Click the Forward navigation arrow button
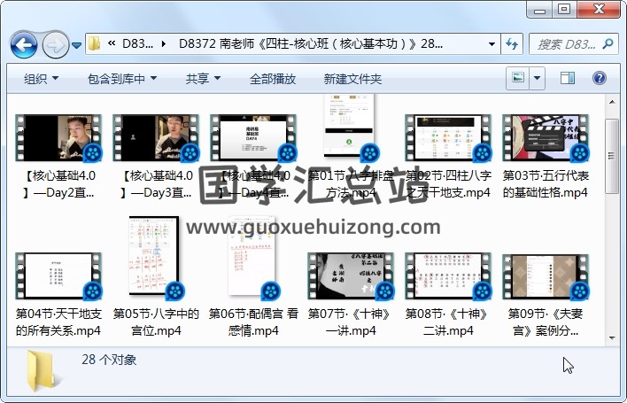Image resolution: width=627 pixels, height=403 pixels. pyautogui.click(x=55, y=43)
